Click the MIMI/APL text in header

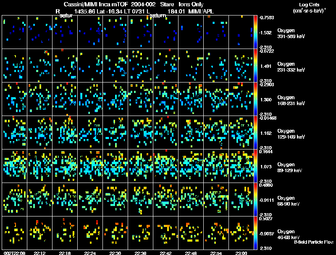click(201, 11)
